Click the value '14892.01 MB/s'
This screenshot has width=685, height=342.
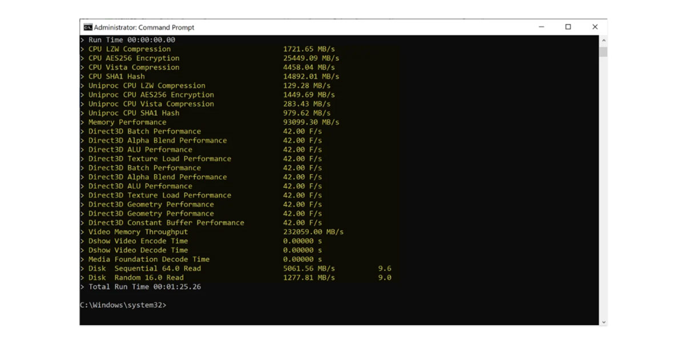pyautogui.click(x=311, y=76)
